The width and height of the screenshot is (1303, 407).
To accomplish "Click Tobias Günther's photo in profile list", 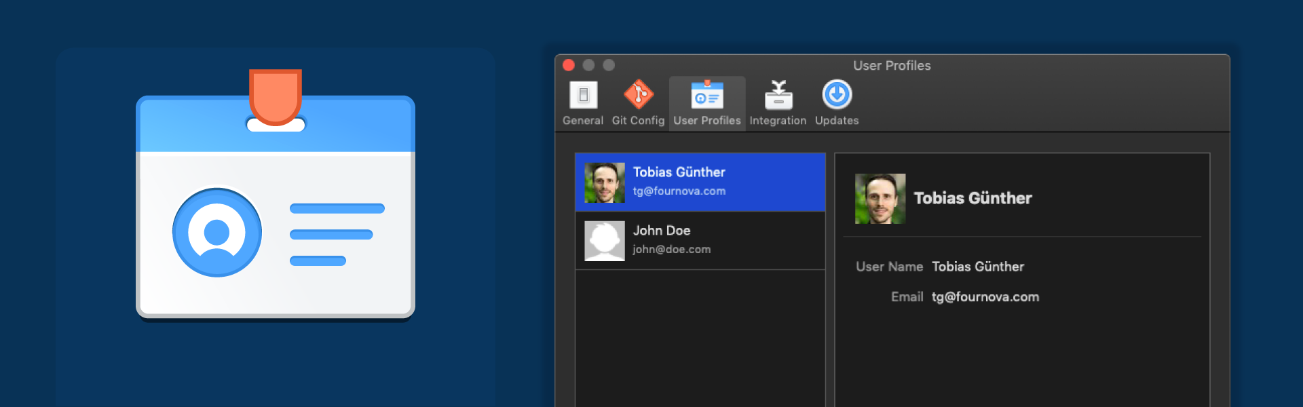I will coord(605,182).
